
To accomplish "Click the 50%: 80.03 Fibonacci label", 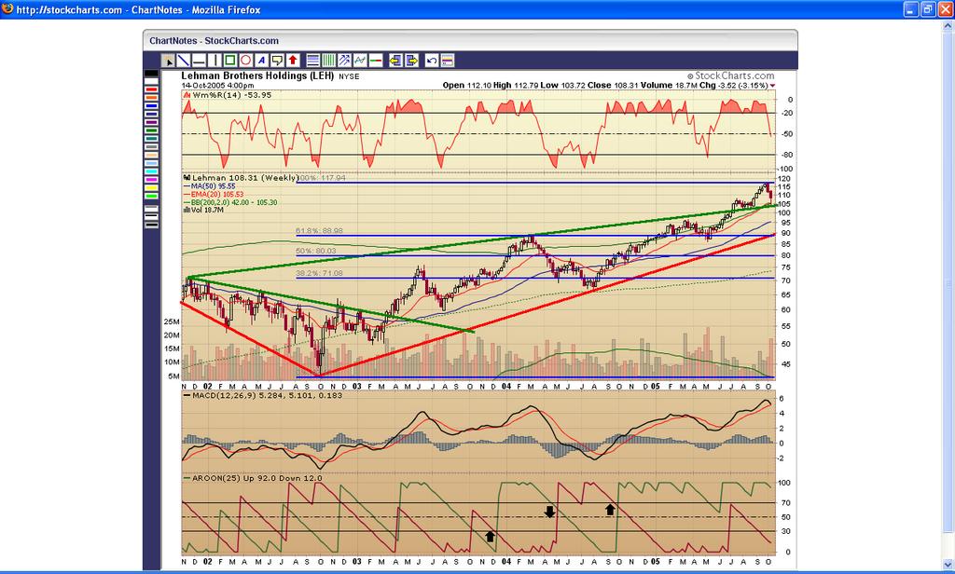I will click(x=315, y=251).
